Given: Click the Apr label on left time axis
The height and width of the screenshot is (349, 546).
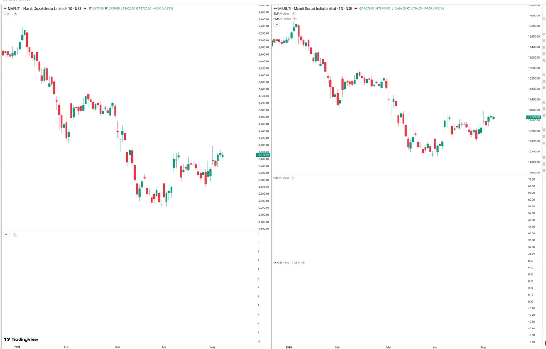Looking at the screenshot, I should pyautogui.click(x=164, y=347).
